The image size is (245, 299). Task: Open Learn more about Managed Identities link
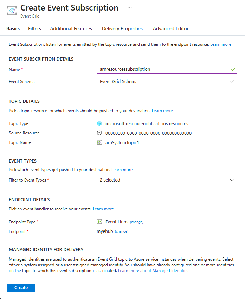click(153, 271)
